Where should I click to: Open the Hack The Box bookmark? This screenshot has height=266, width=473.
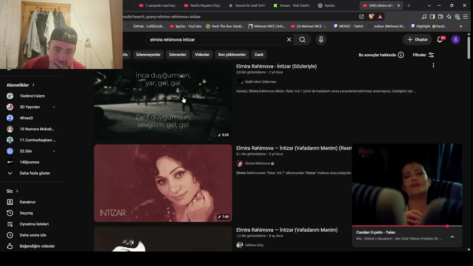tap(225, 26)
